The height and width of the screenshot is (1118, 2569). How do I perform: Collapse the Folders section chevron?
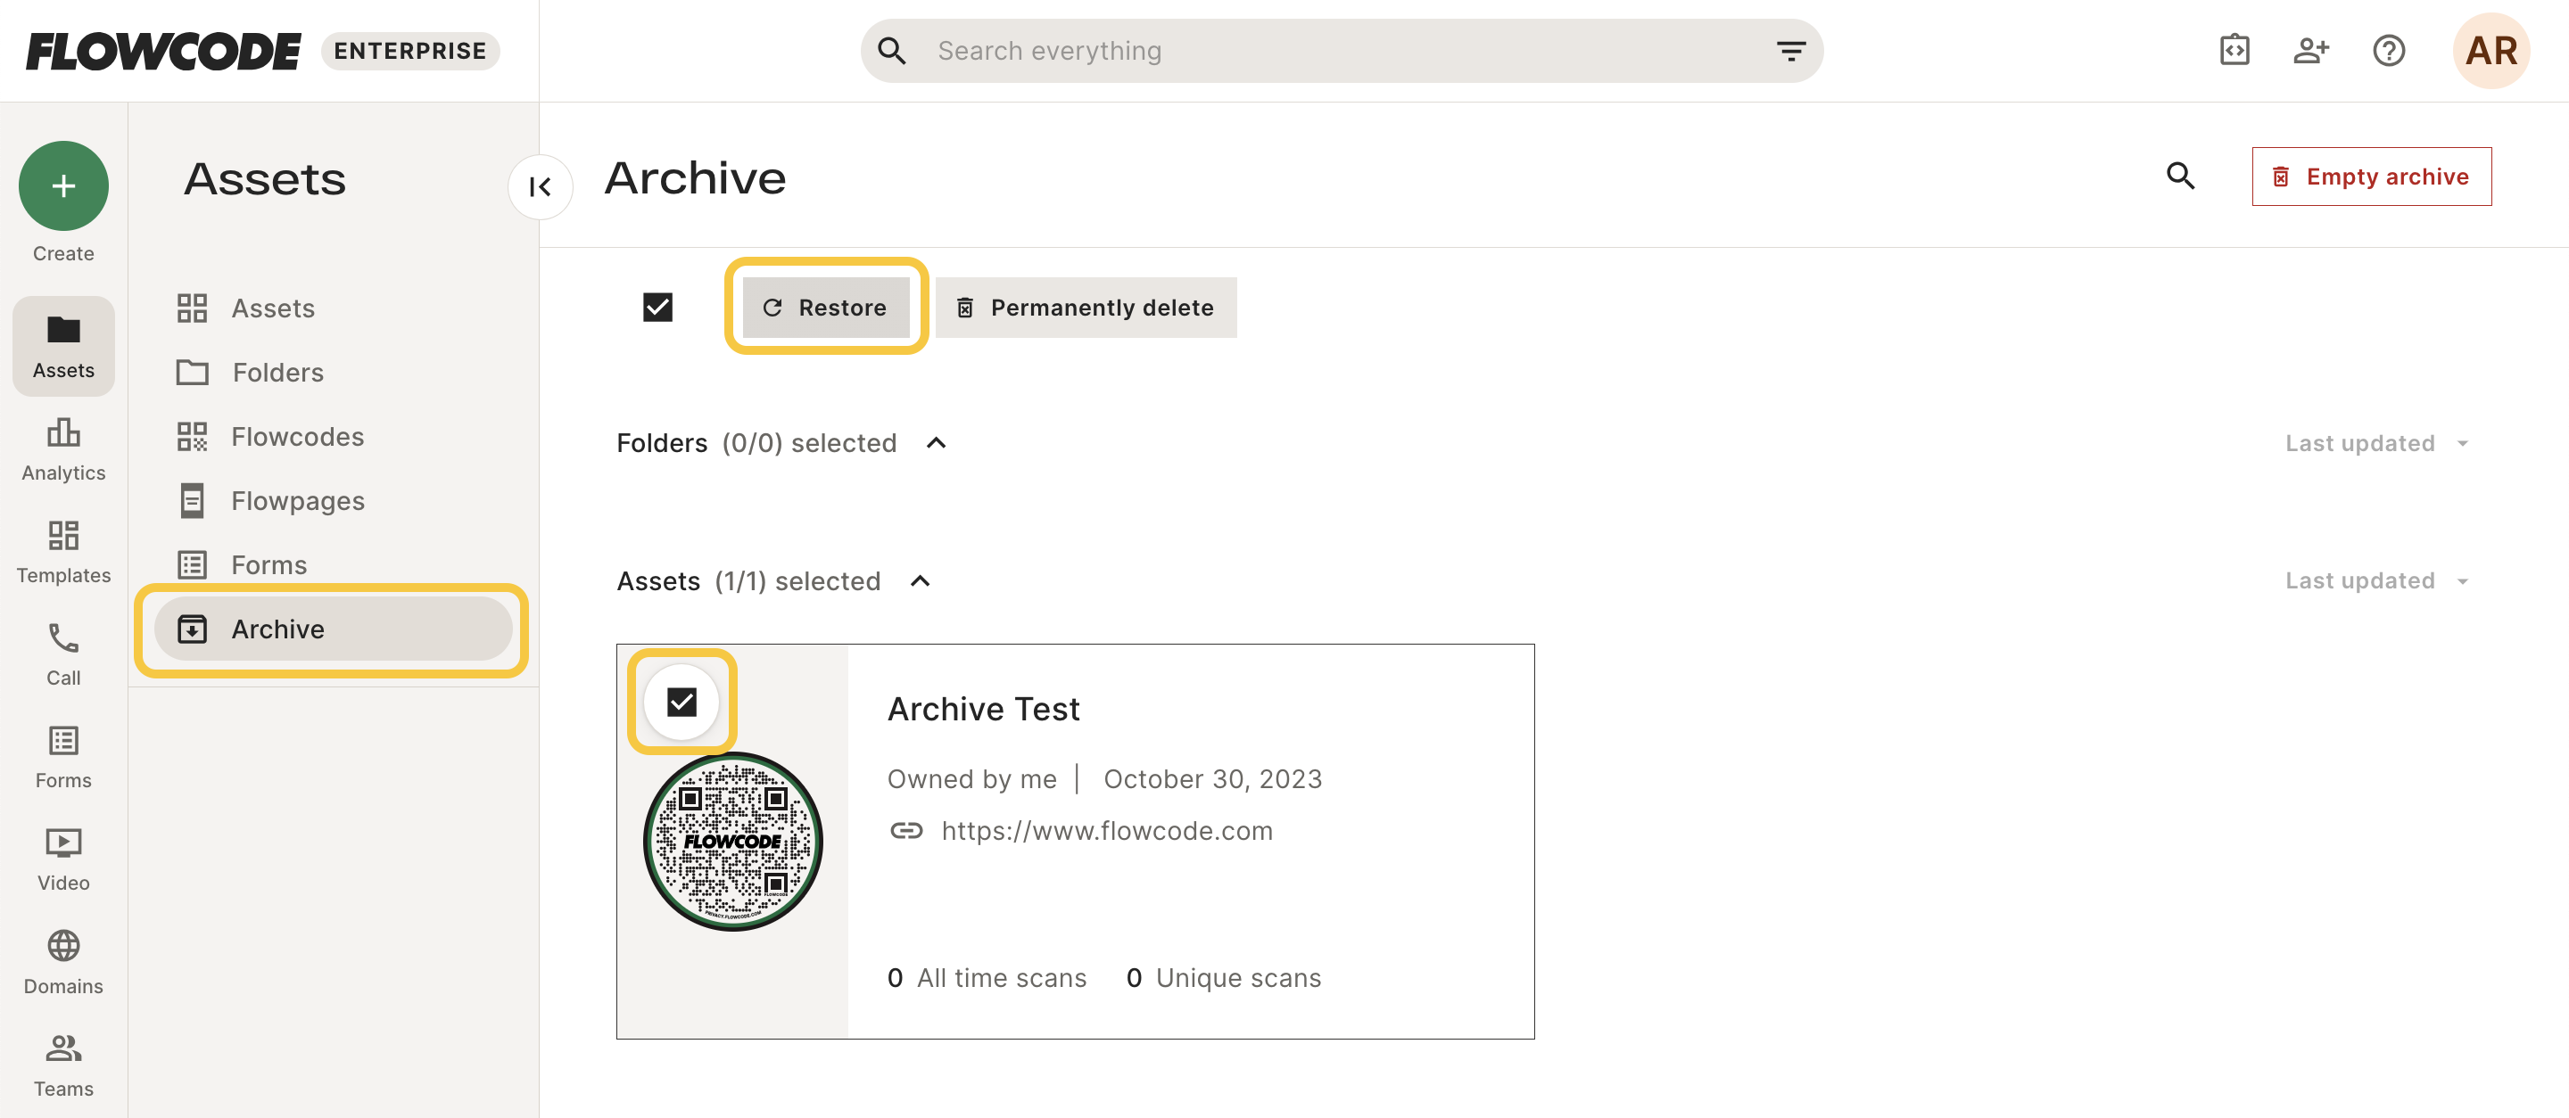point(936,442)
